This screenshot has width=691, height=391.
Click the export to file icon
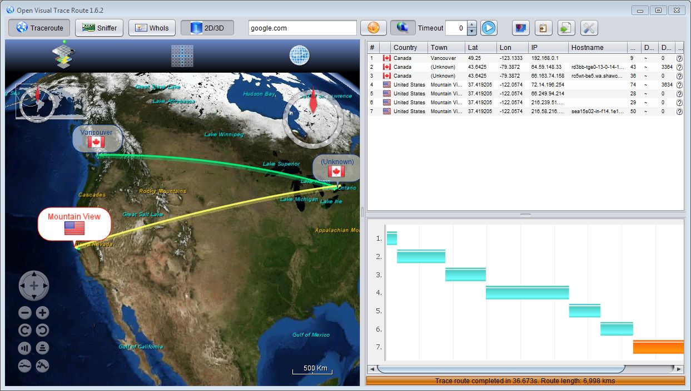tap(566, 27)
